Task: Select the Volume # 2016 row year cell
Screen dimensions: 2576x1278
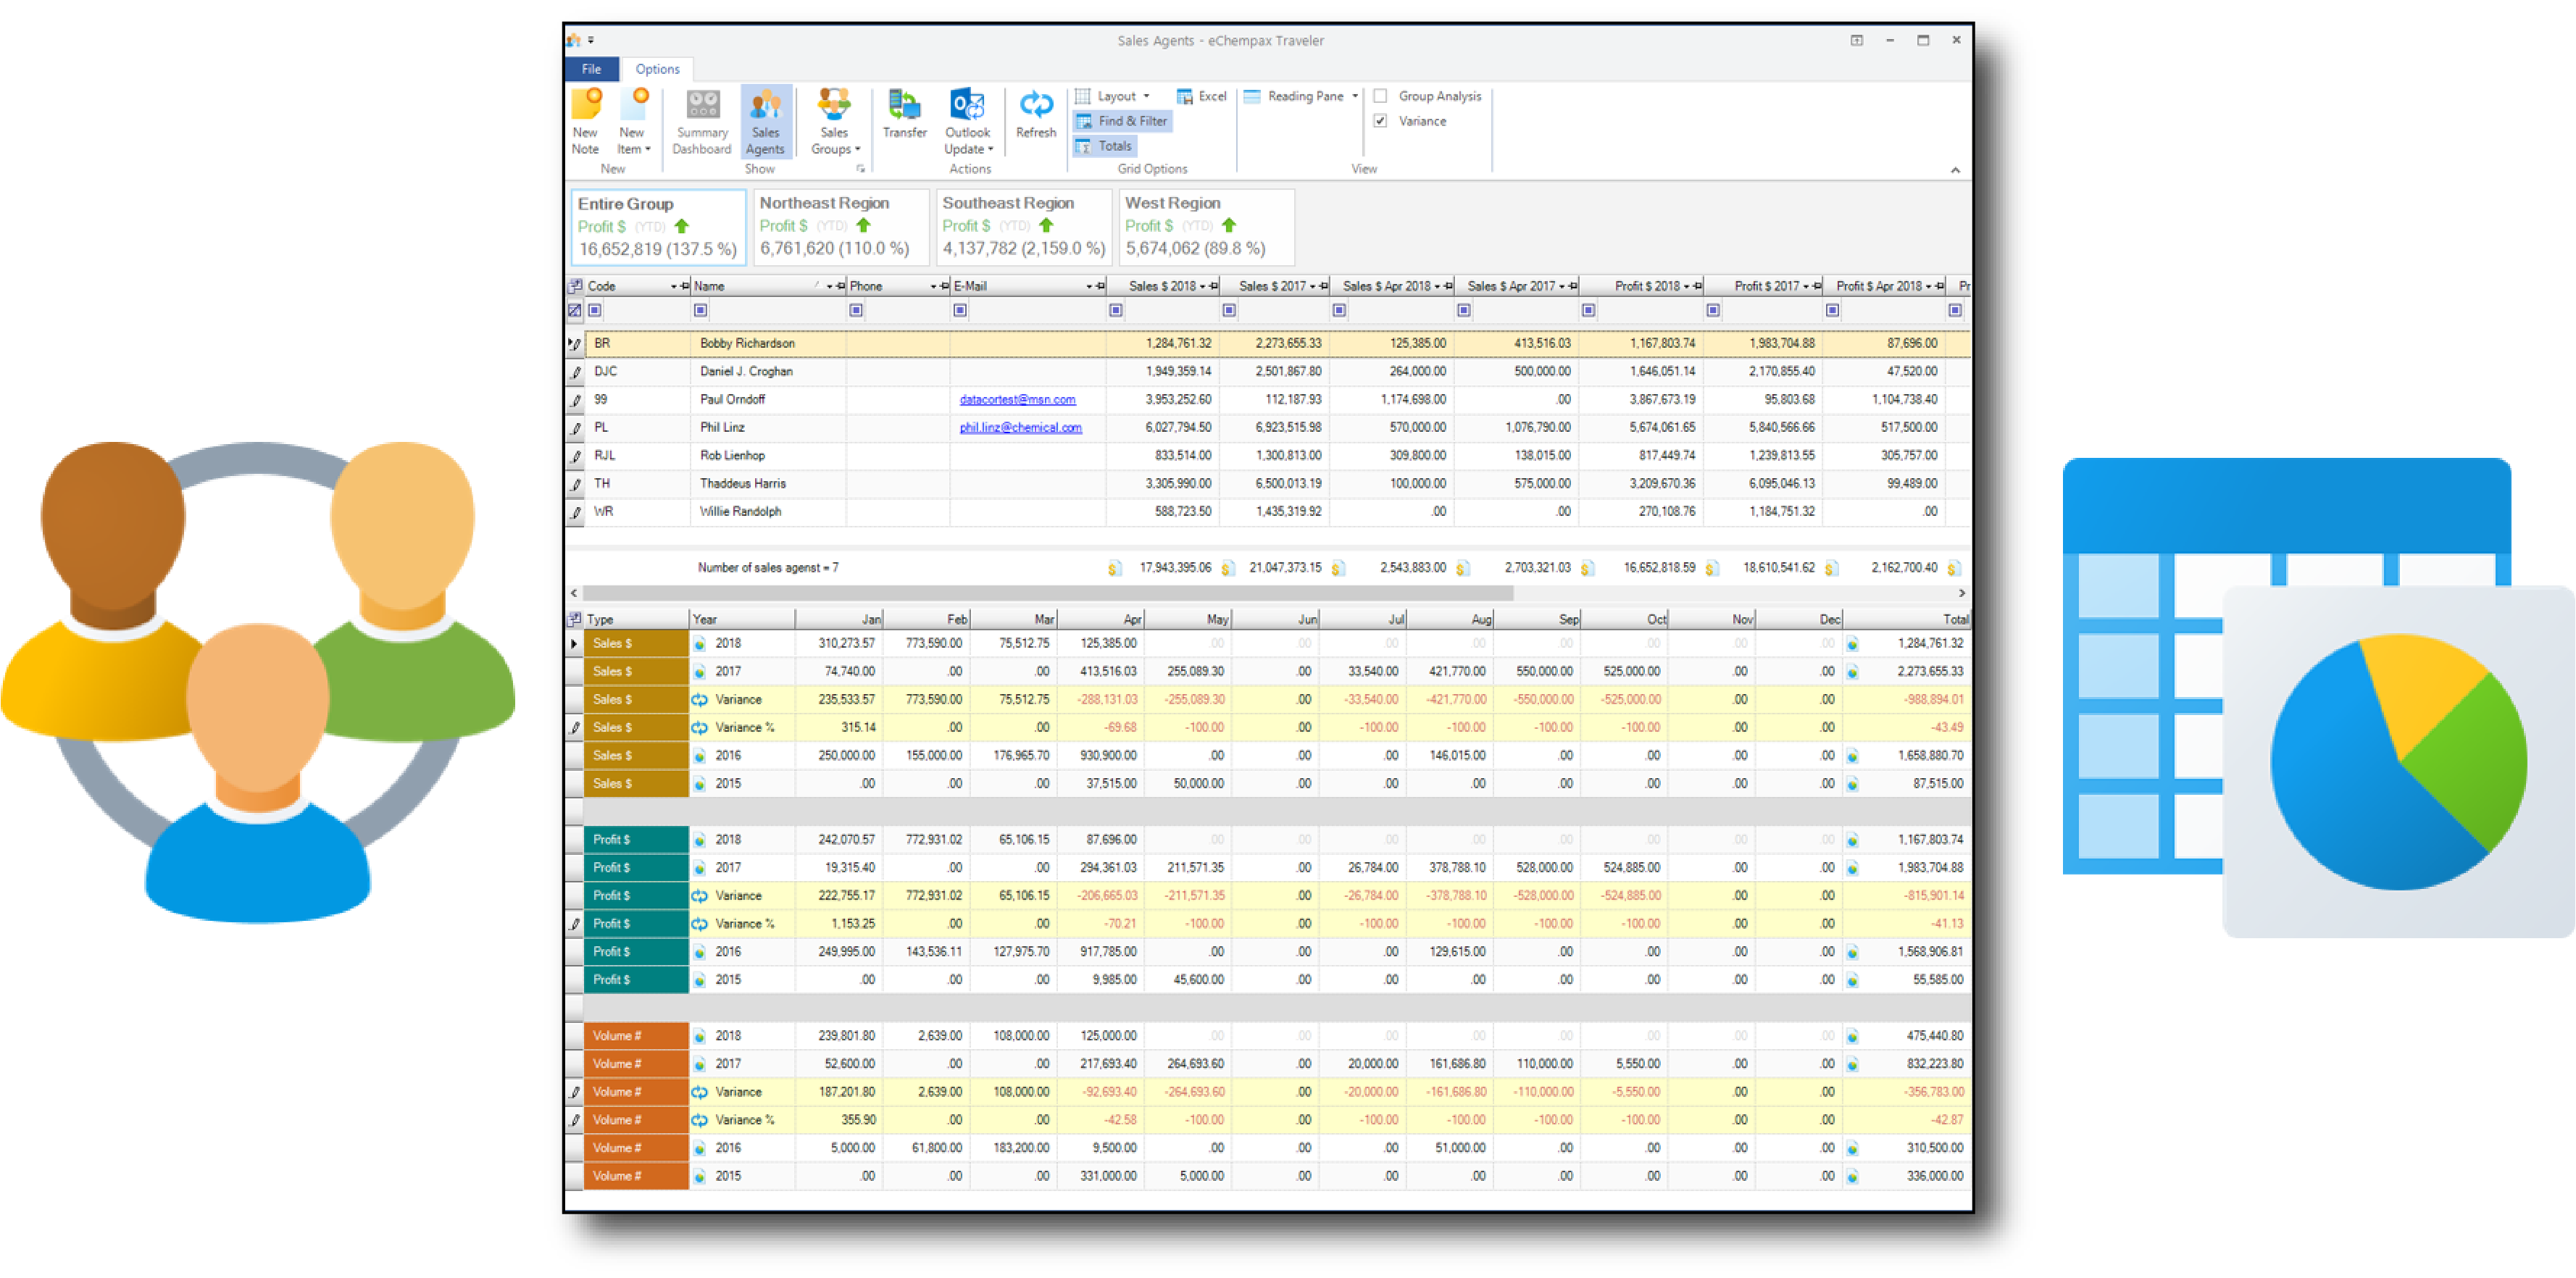Action: 741,1148
